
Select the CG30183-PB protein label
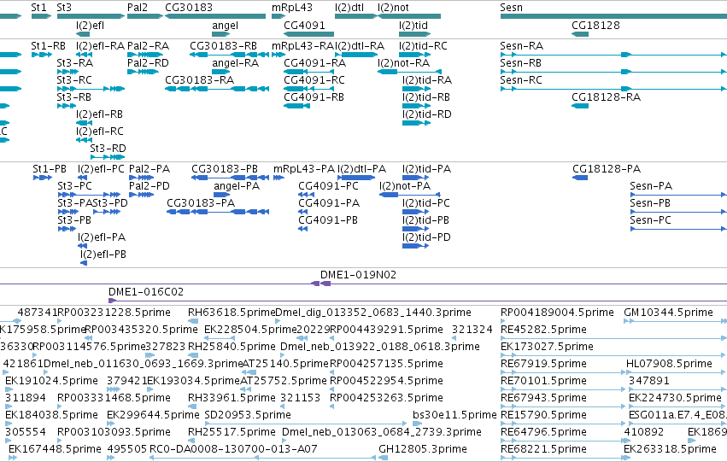coord(225,169)
